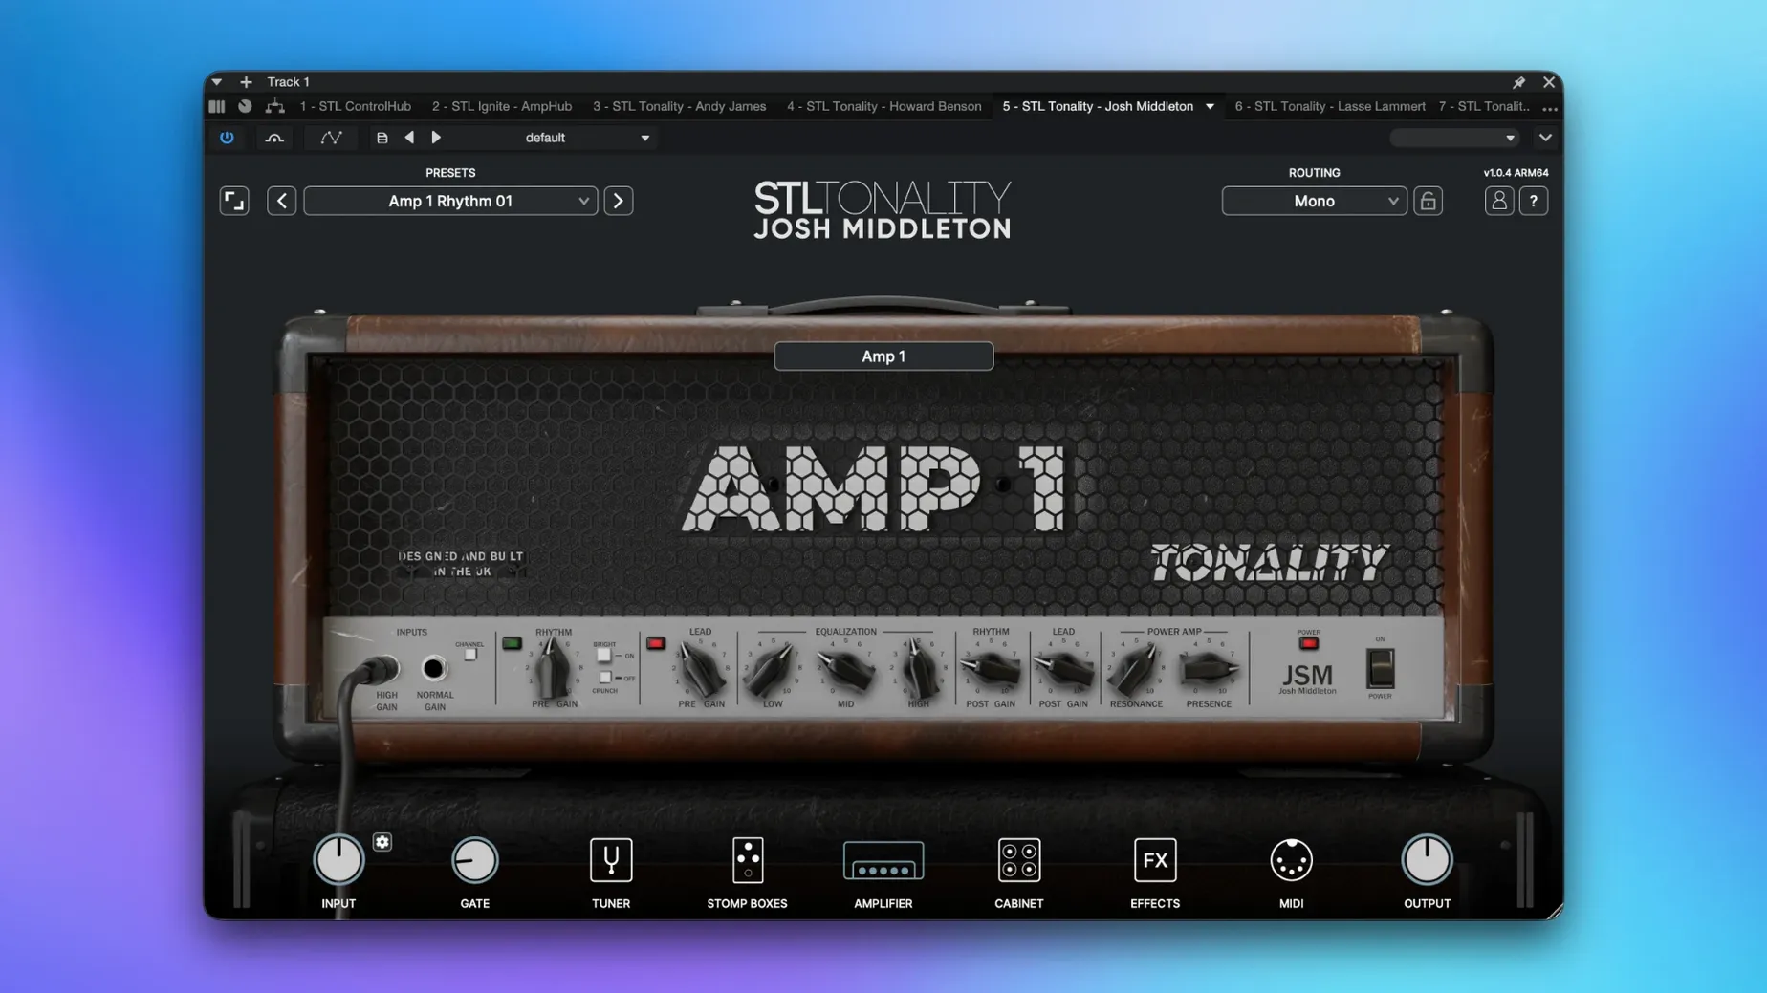Click the mixer columns icon in the tab row
The image size is (1767, 993).
[x=217, y=106]
